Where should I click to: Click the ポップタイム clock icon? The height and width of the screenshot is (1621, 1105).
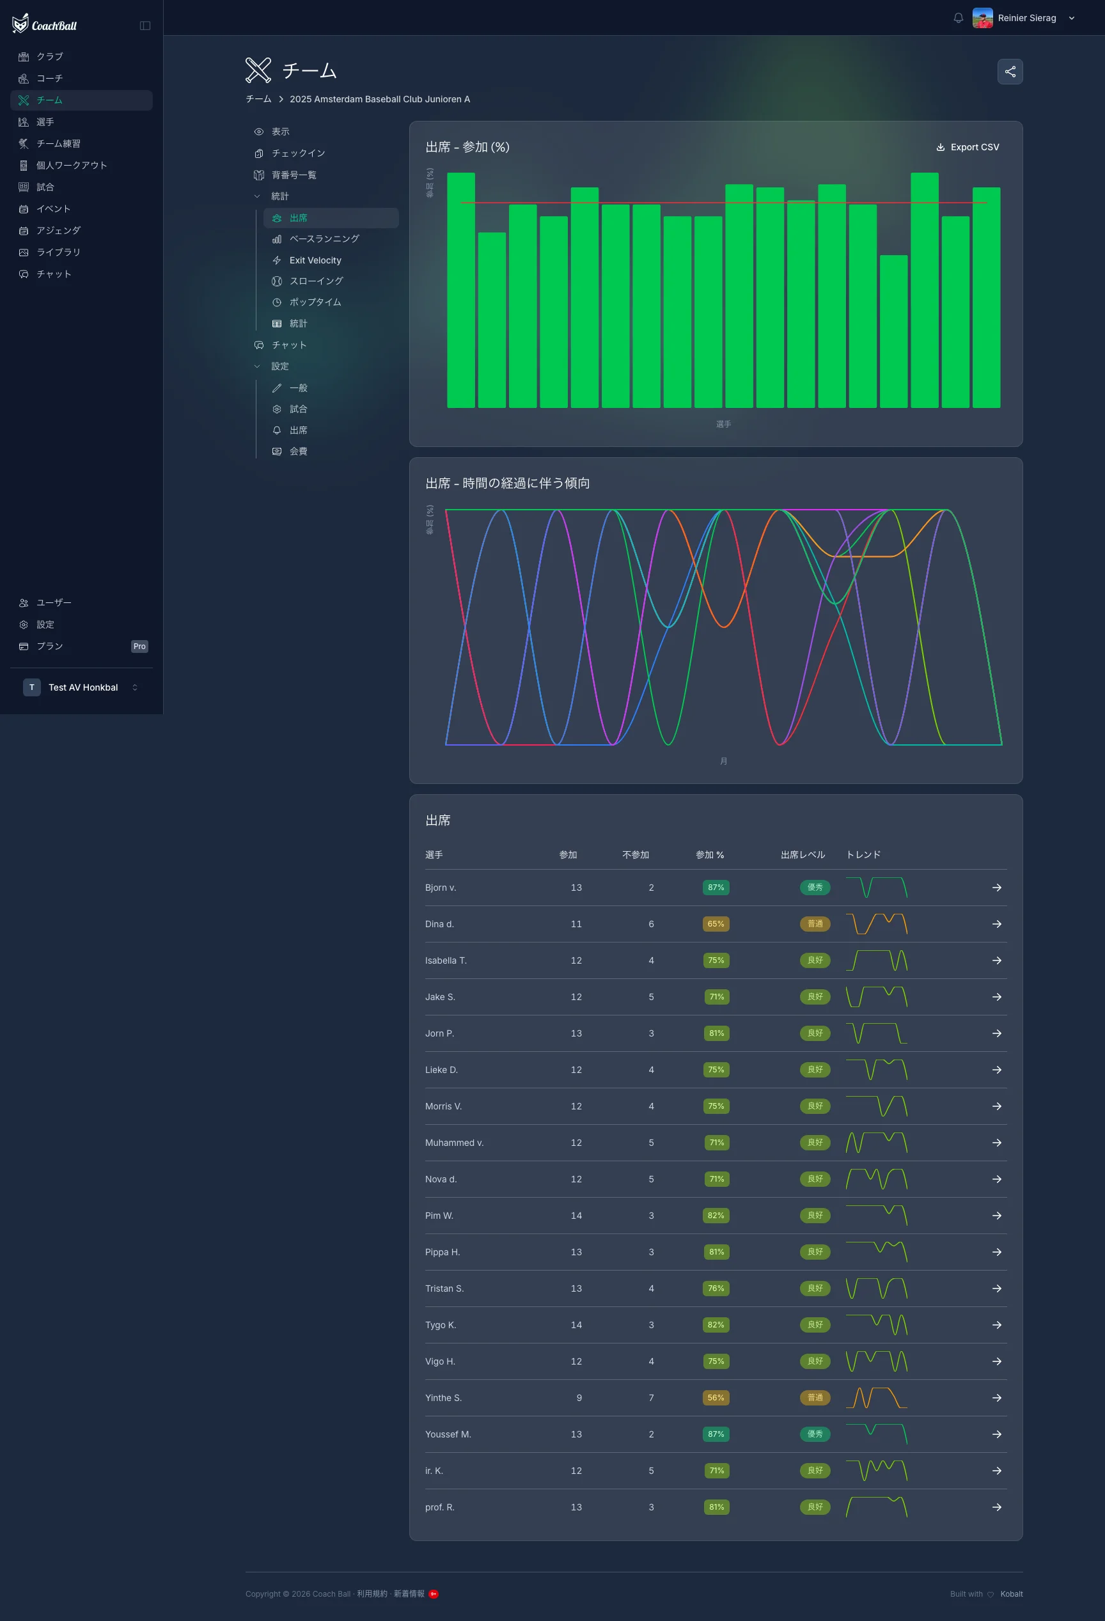(x=277, y=302)
